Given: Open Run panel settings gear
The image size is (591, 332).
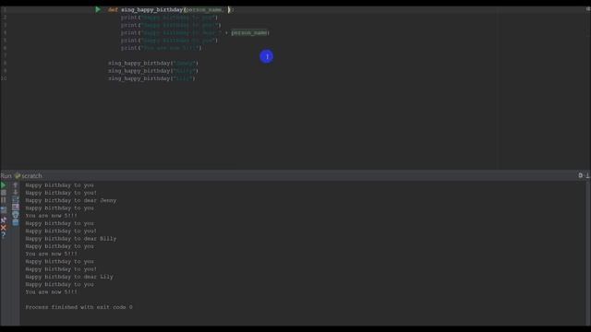Looking at the screenshot, I should 581,175.
